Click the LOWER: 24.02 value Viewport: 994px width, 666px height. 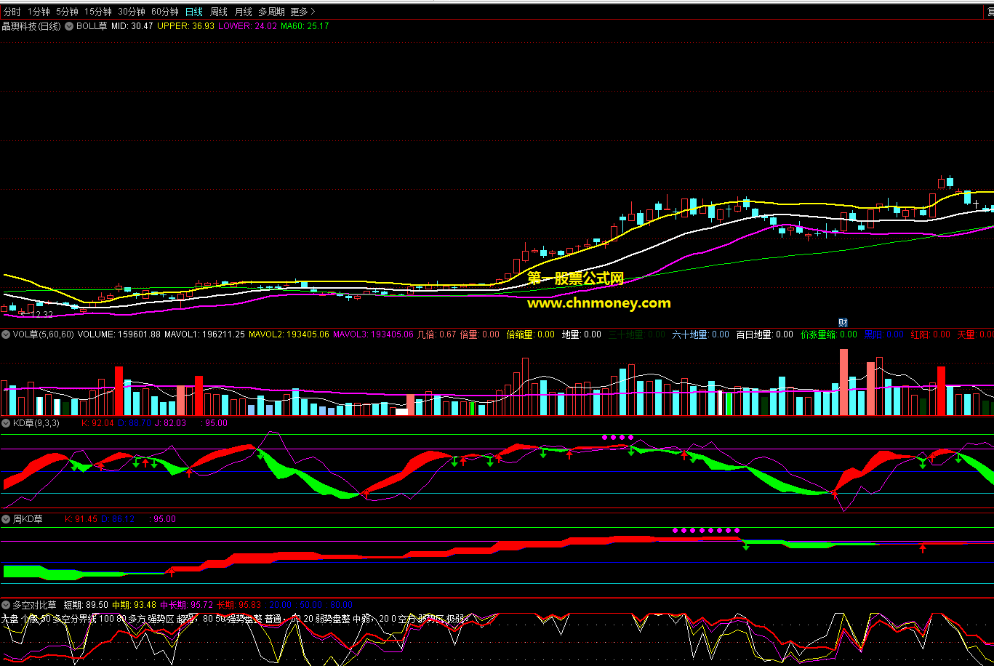[x=247, y=26]
